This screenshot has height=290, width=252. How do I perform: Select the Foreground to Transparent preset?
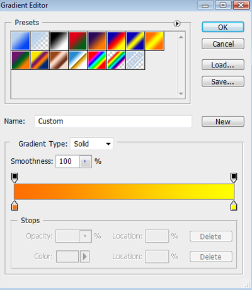click(x=40, y=41)
